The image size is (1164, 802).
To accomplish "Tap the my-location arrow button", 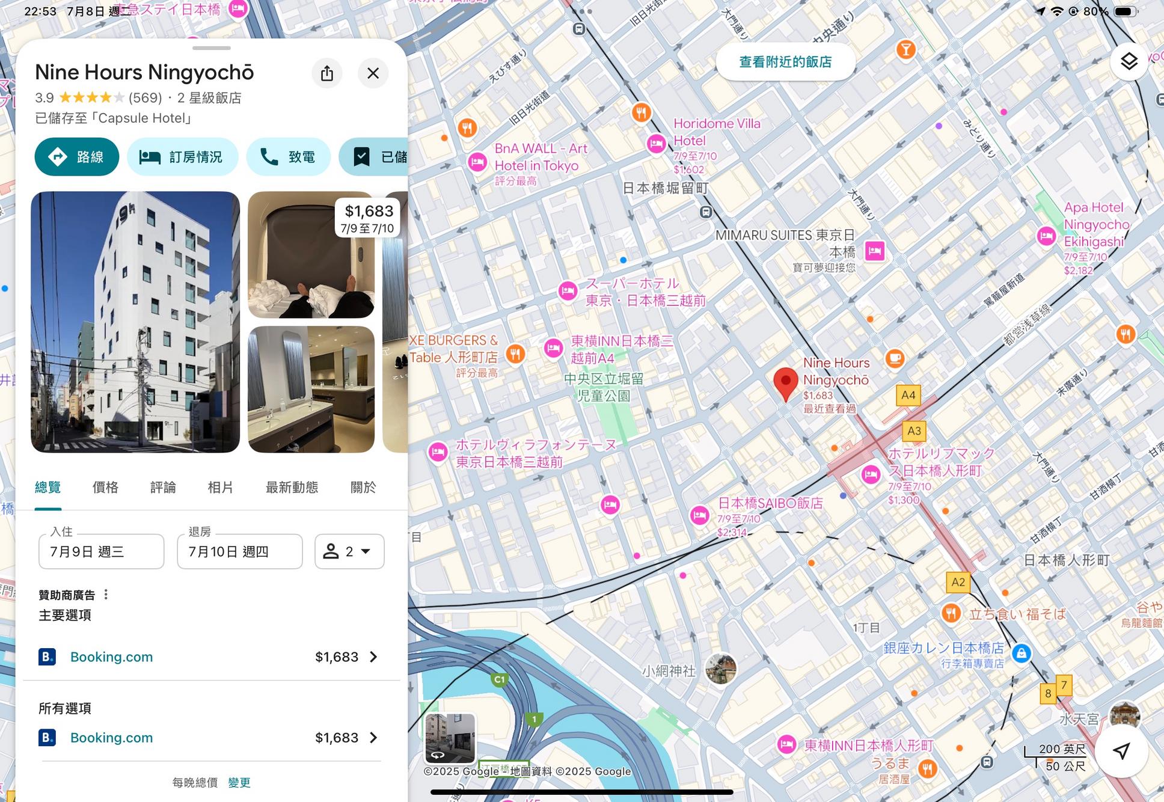I will (1121, 751).
